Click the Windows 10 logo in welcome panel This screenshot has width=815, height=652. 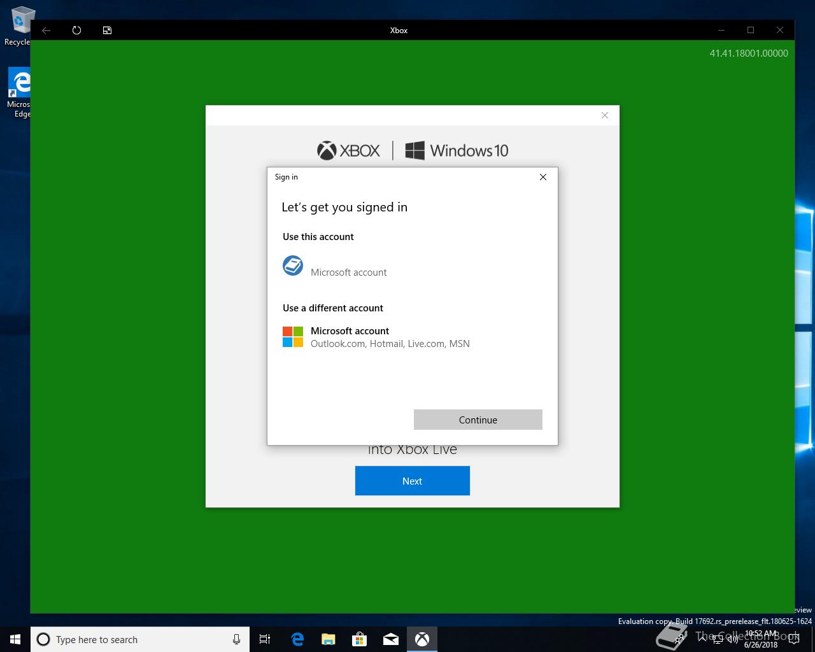point(457,151)
